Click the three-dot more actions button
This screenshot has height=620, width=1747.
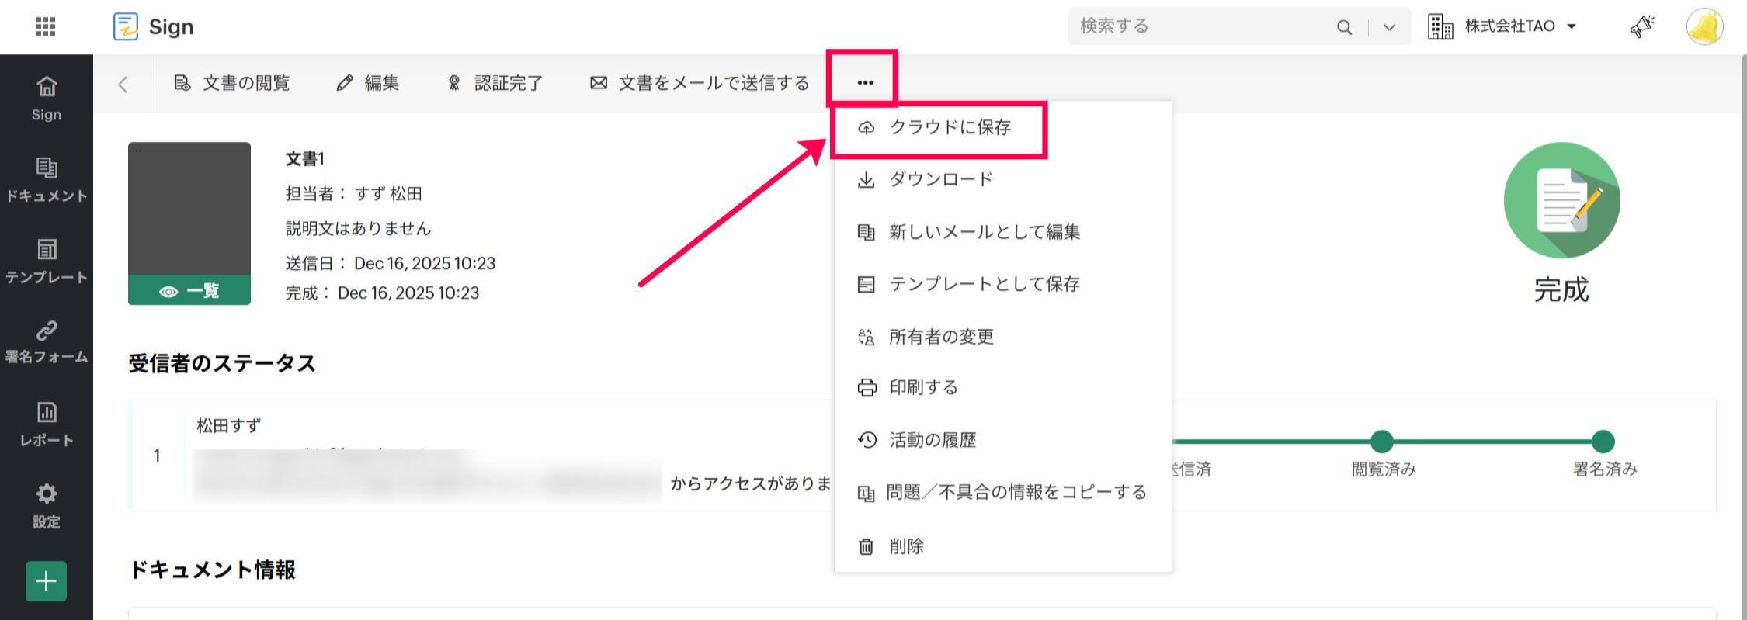click(865, 82)
